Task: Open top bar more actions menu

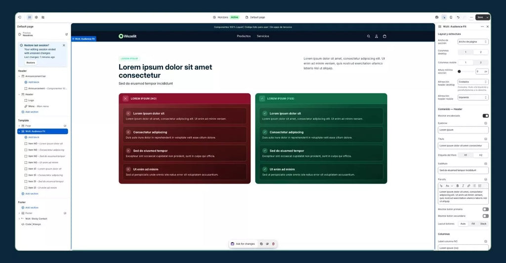Action: [471, 17]
